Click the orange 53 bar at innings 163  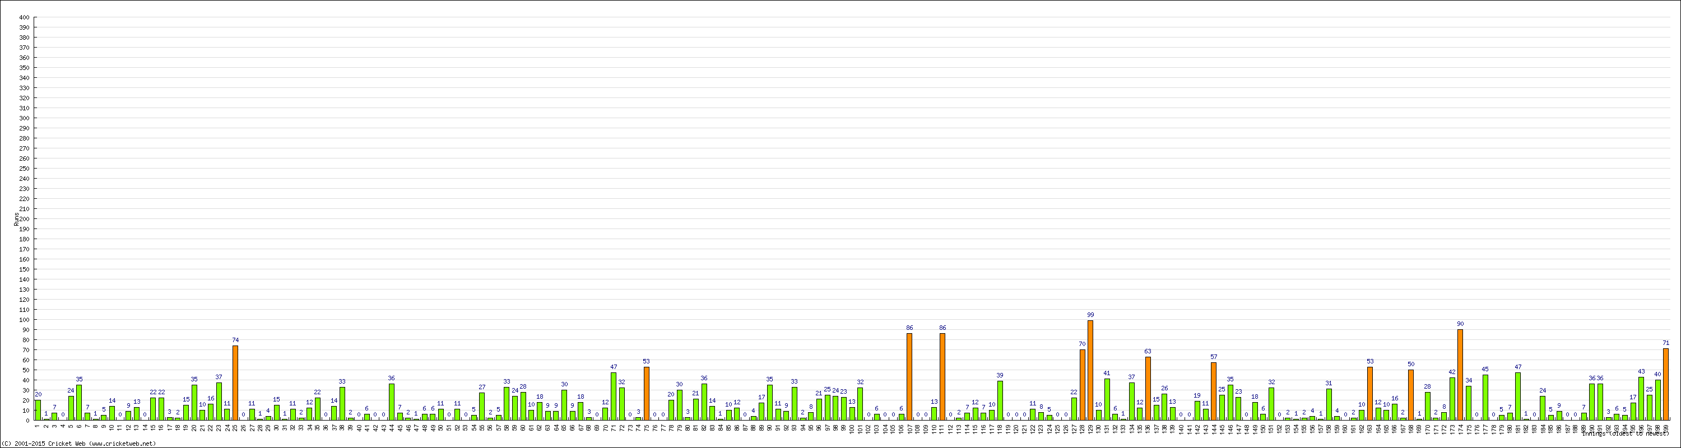[x=1369, y=393]
